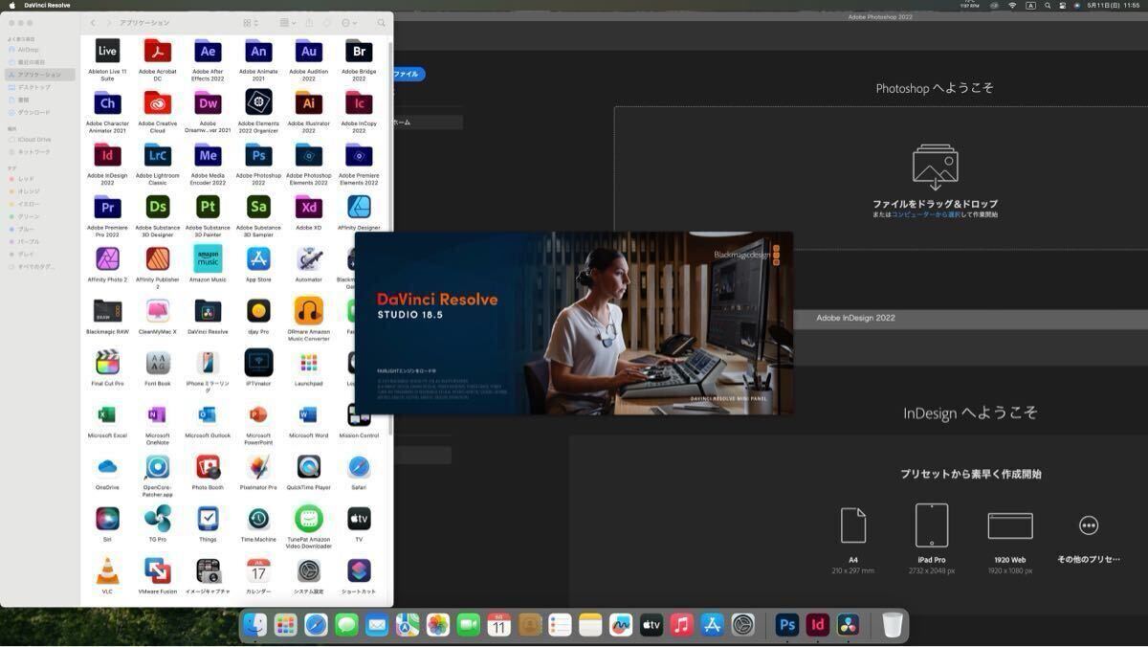Select デスクトップ in the Finder sidebar
The image size is (1148, 647).
(34, 87)
